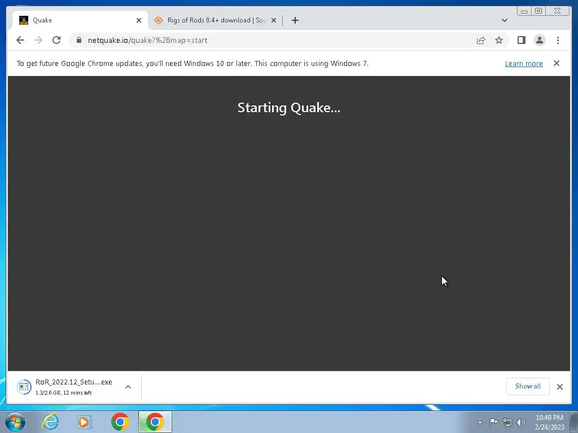Open the tab search dropdown
Image resolution: width=578 pixels, height=433 pixels.
coord(504,20)
